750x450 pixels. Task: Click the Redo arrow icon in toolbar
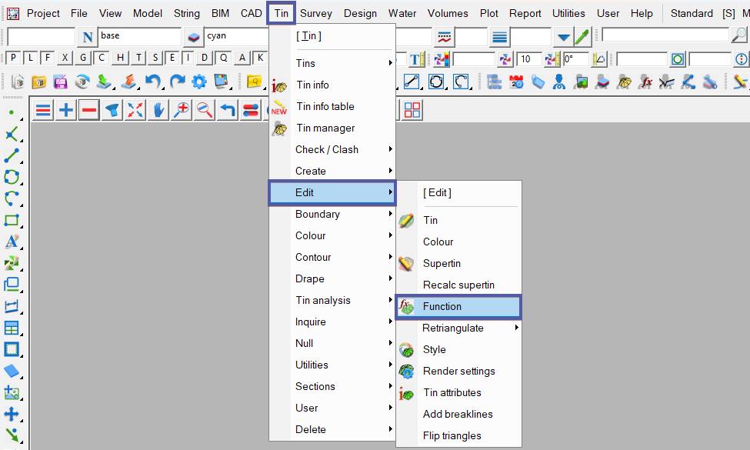176,82
